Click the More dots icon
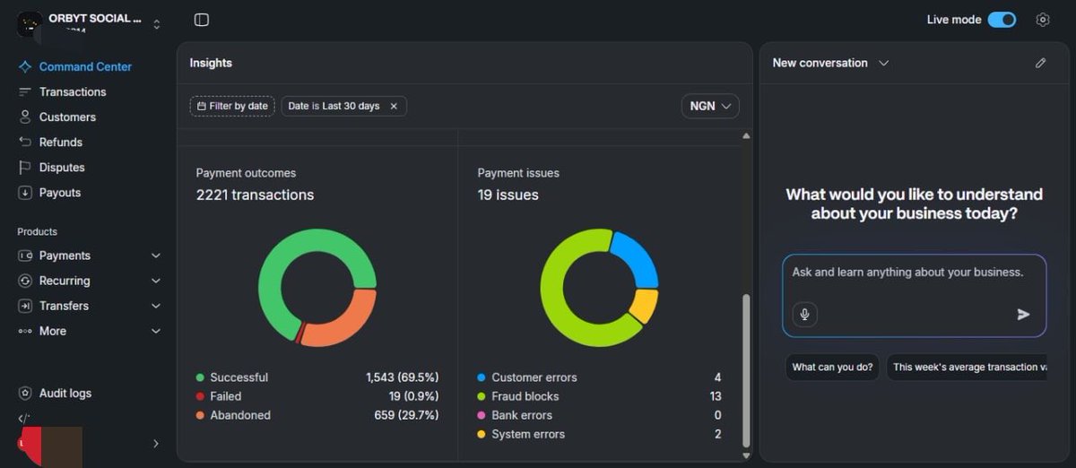This screenshot has height=468, width=1076. (25, 331)
